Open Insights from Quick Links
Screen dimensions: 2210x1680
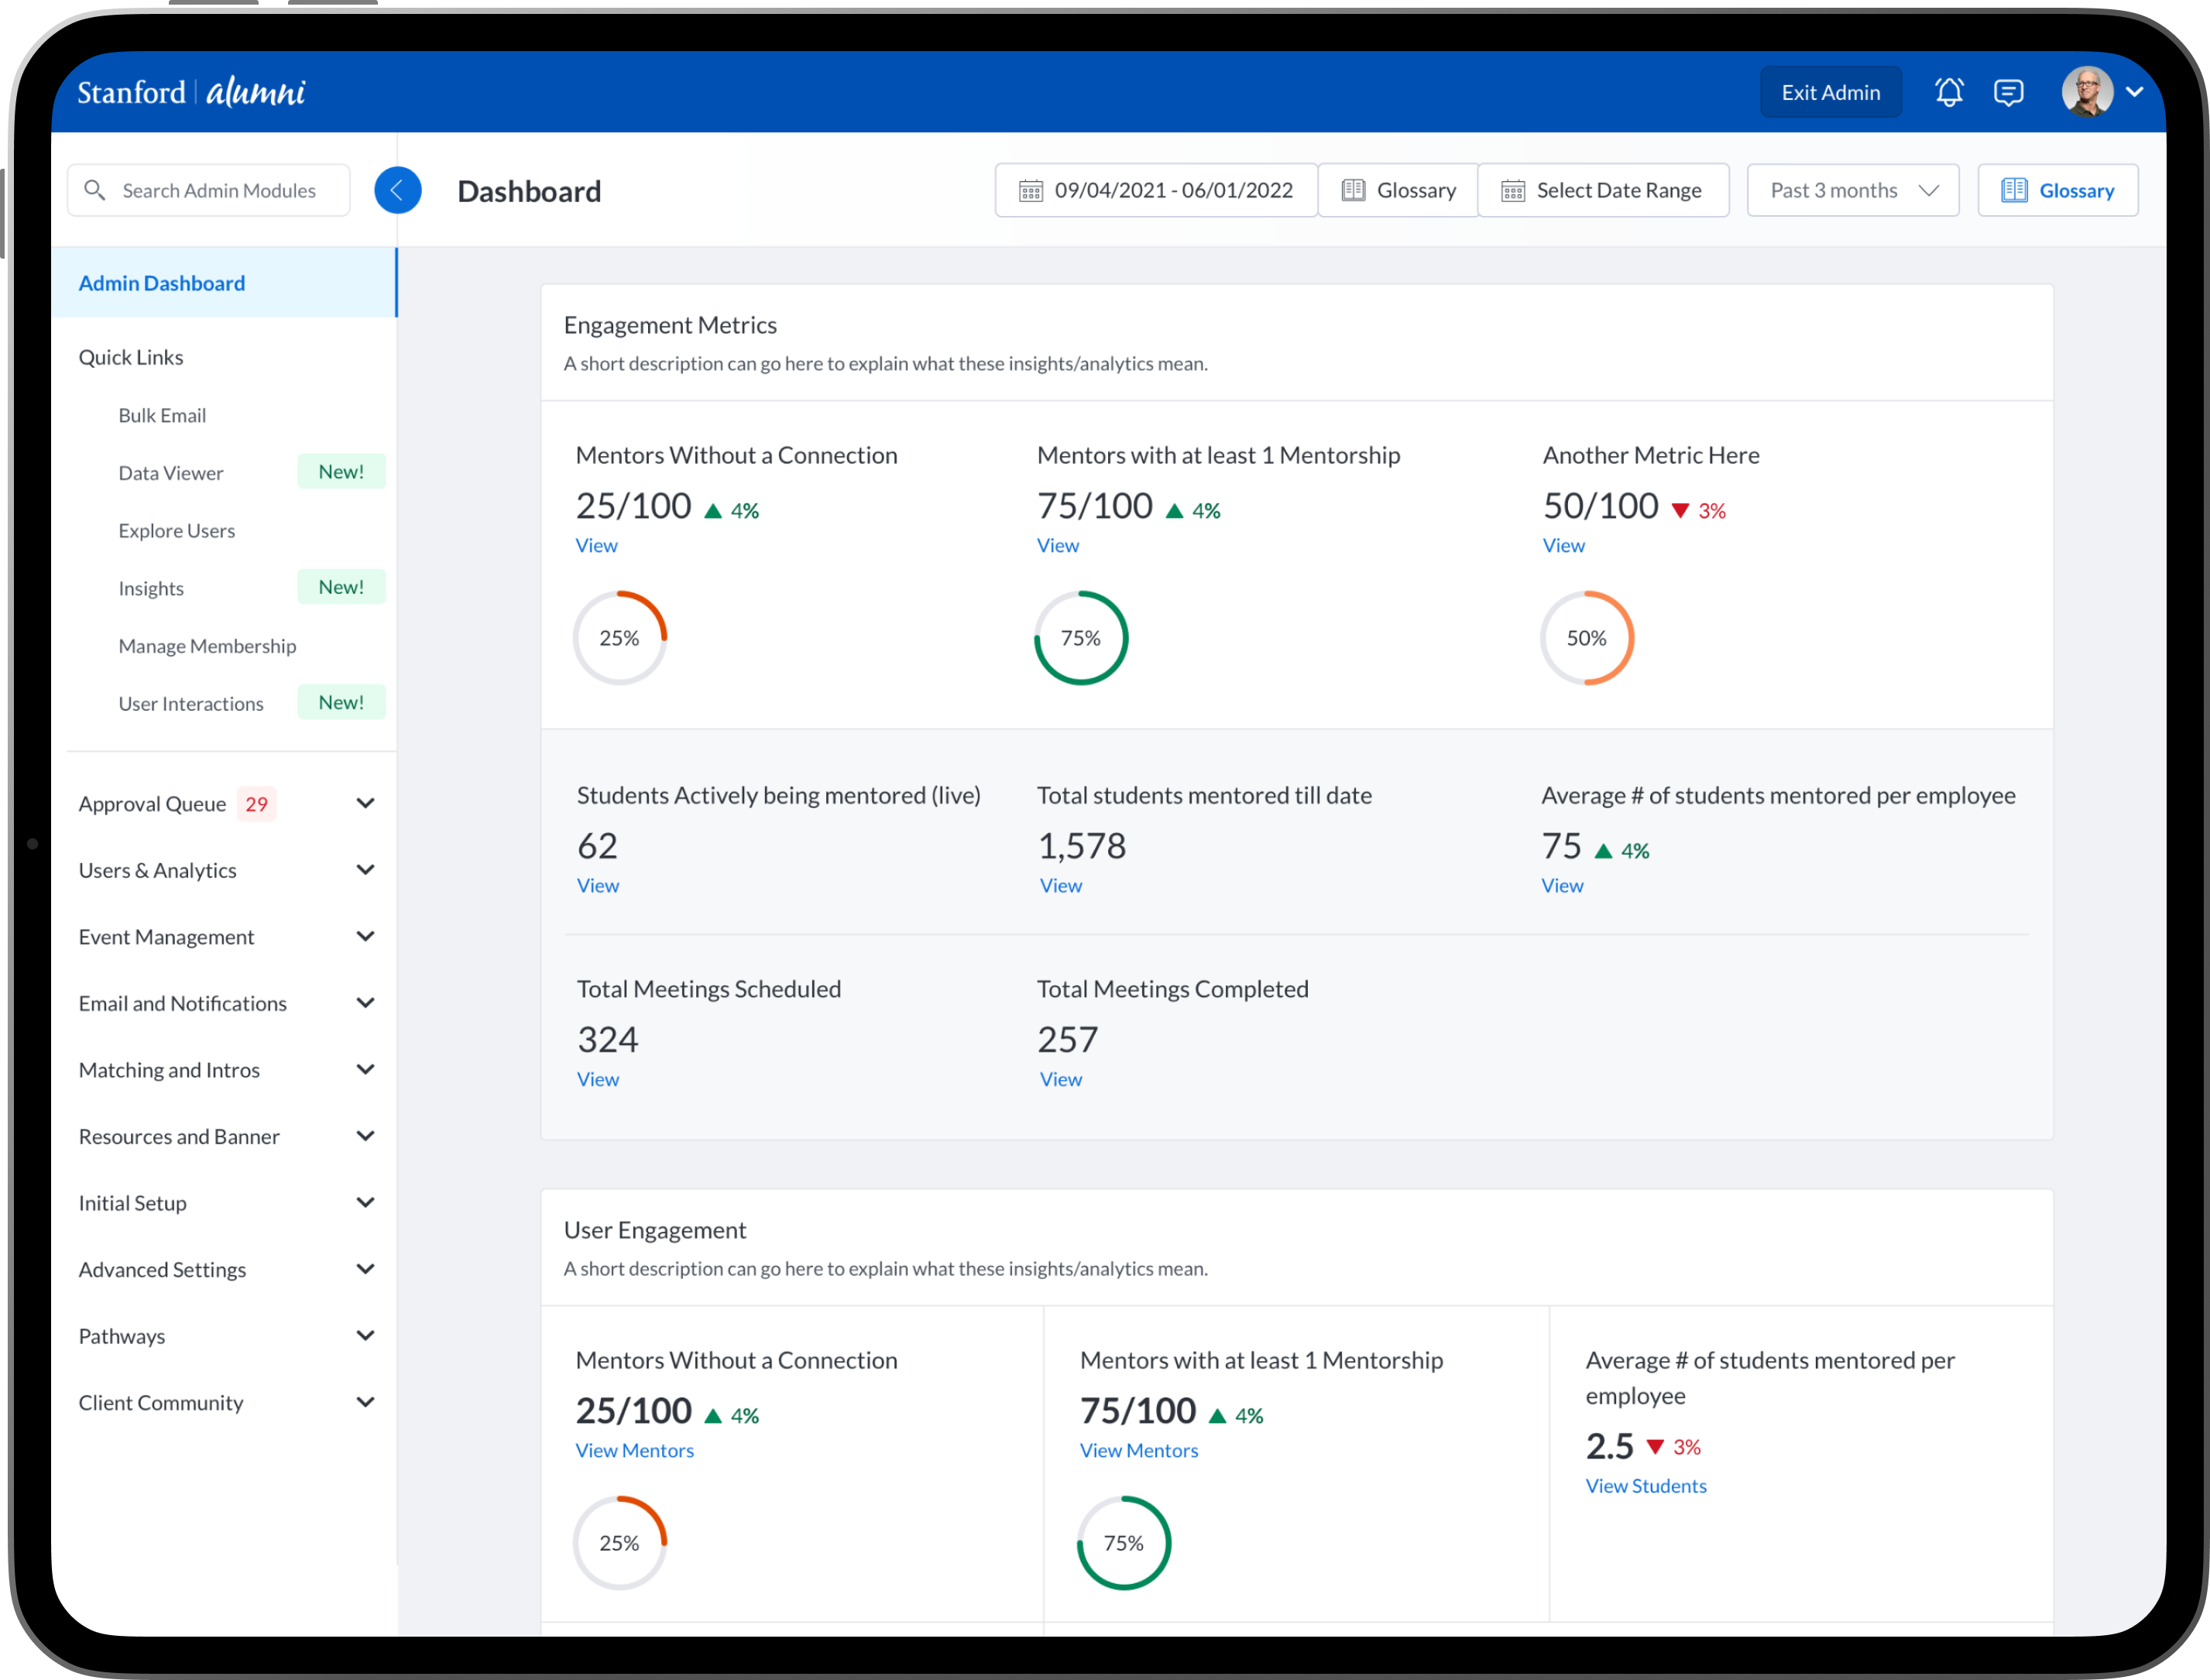151,588
